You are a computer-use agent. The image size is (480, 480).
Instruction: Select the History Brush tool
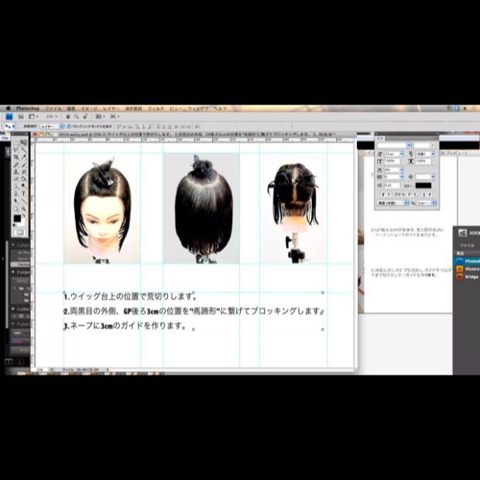pos(23,172)
